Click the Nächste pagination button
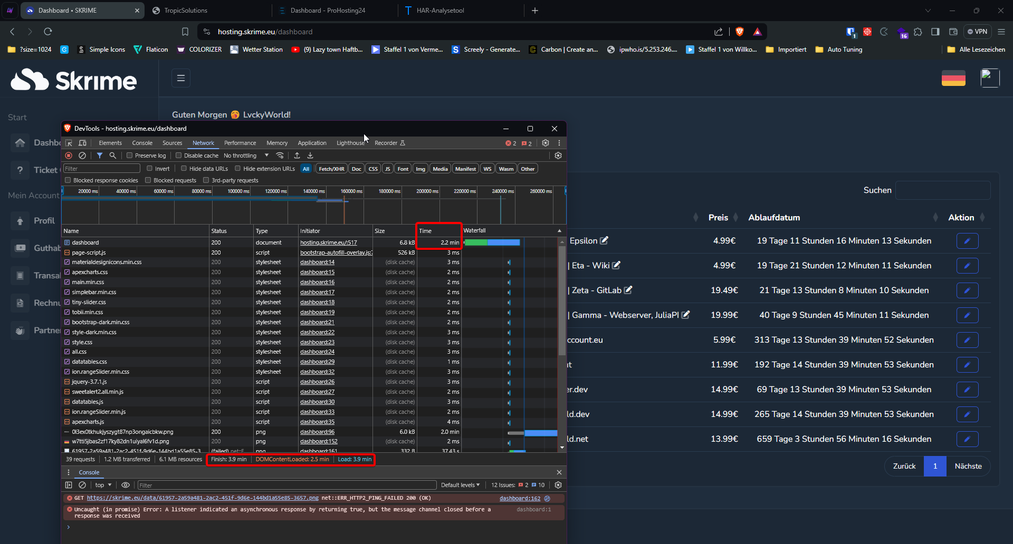The height and width of the screenshot is (544, 1013). click(x=968, y=466)
